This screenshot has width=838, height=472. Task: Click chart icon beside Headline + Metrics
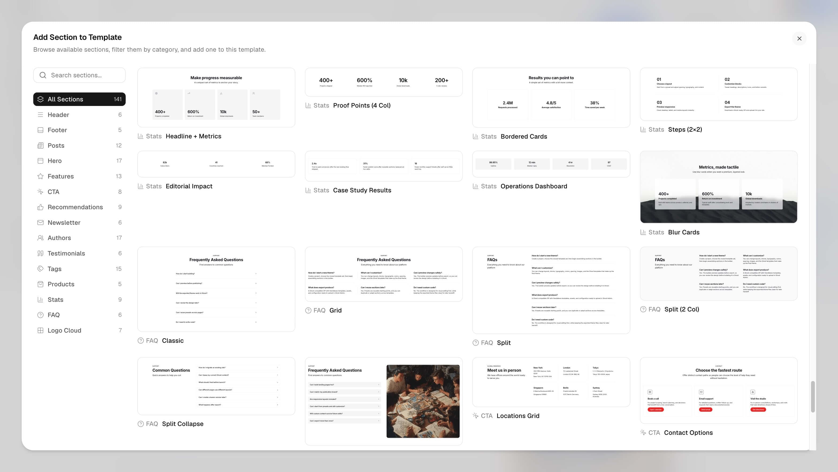[x=140, y=136]
